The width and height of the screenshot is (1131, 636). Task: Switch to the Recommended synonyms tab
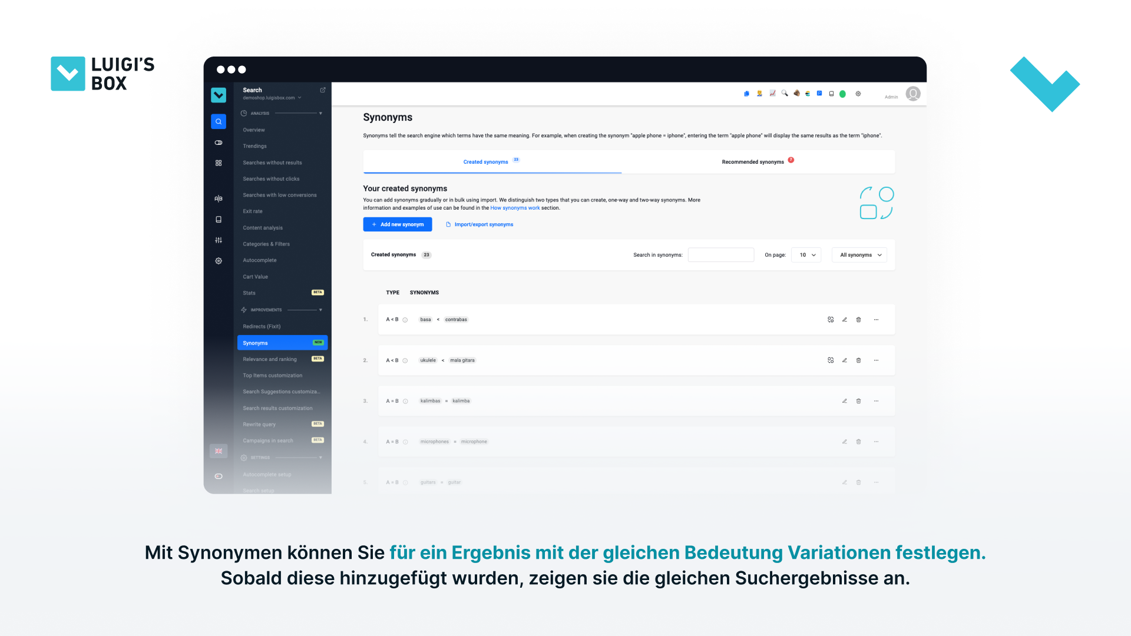(753, 162)
